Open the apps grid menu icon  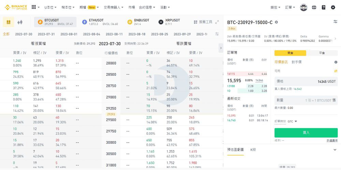pyautogui.click(x=34, y=7)
